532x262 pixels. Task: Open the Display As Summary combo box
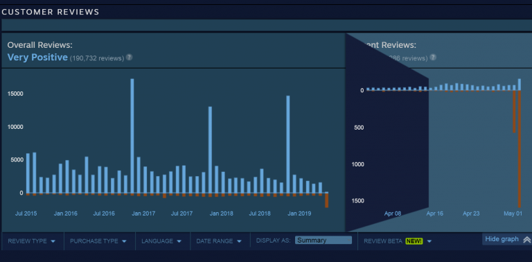point(323,241)
